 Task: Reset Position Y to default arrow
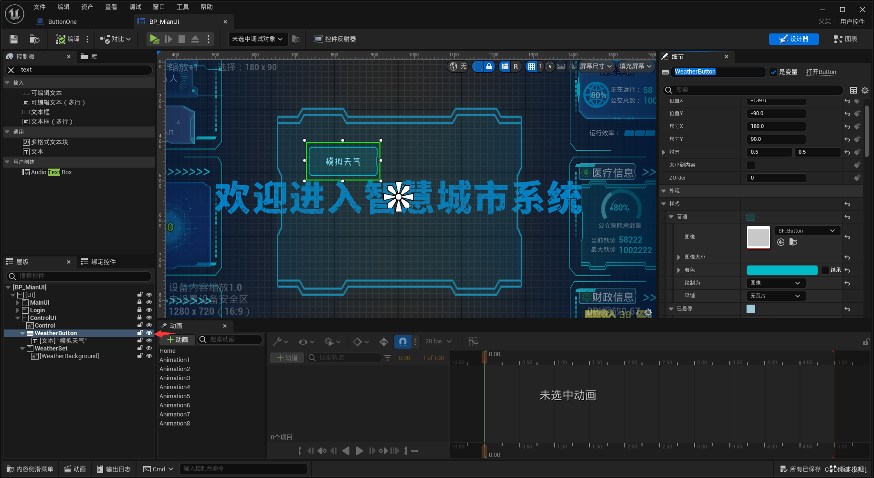tap(847, 114)
